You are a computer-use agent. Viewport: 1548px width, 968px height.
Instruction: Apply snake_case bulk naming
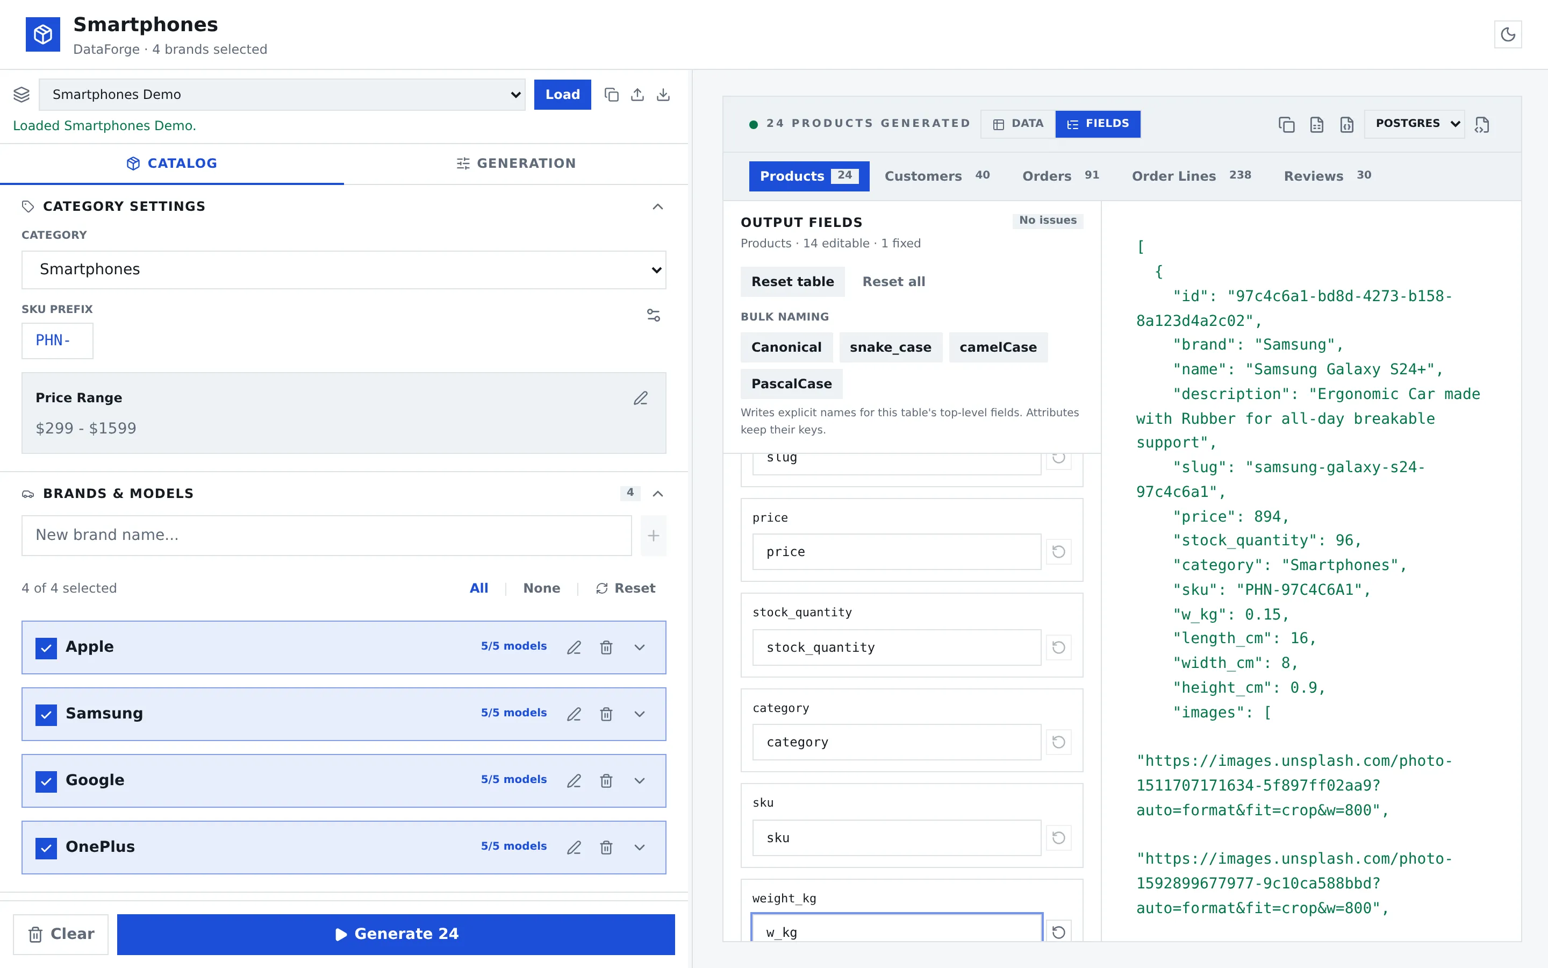click(x=891, y=347)
